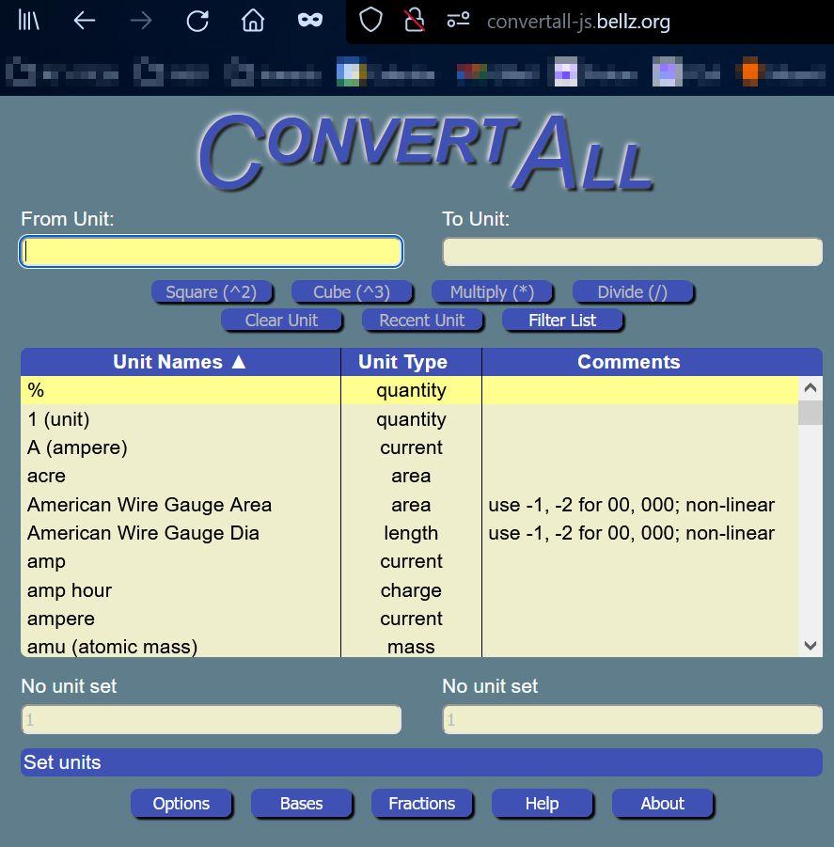Open the Options dialog
This screenshot has width=834, height=847.
click(181, 804)
